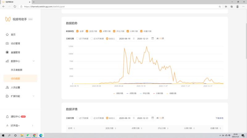Sort table by 评论次数 column arrows

pyautogui.click(x=168, y=128)
